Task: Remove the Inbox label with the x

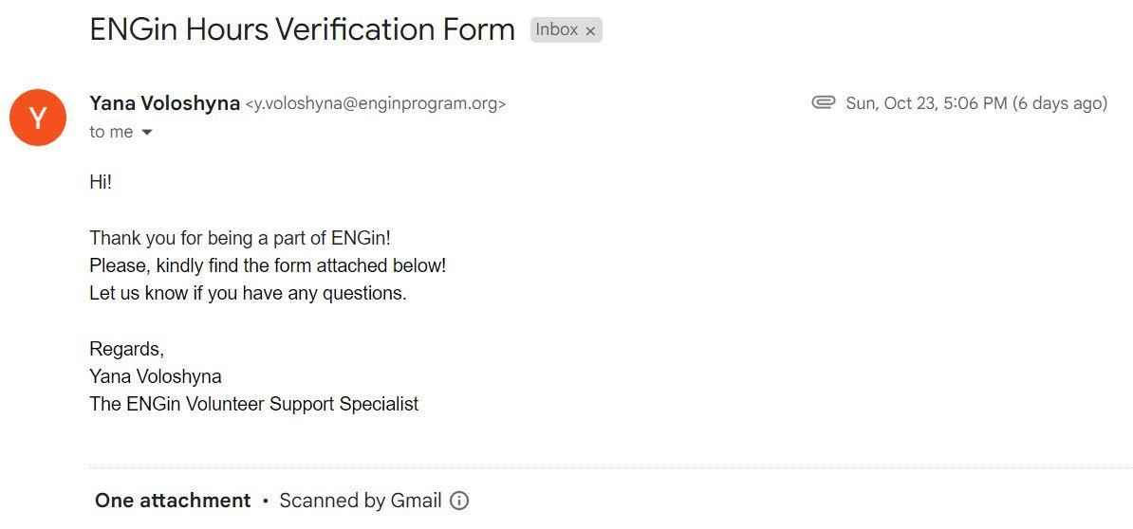Action: (x=590, y=31)
